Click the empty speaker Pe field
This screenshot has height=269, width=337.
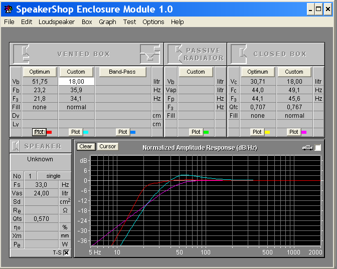pos(41,244)
